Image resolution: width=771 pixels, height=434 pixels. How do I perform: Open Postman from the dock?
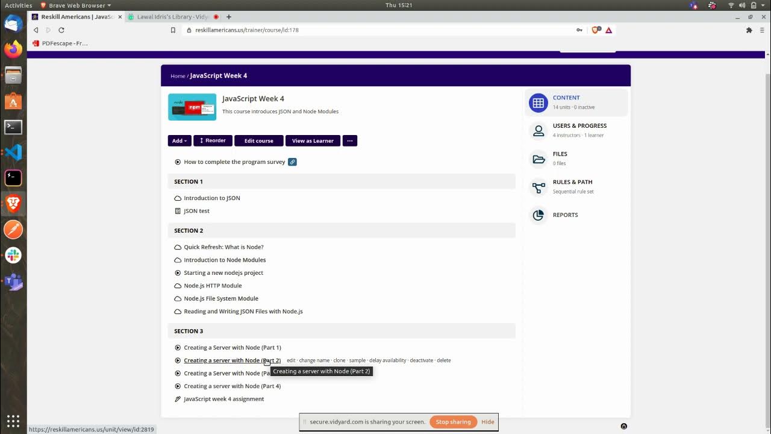pos(13,230)
